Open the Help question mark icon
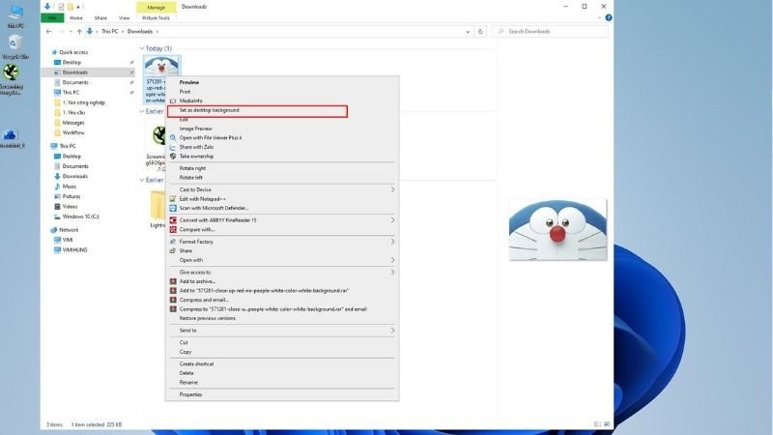 (609, 17)
